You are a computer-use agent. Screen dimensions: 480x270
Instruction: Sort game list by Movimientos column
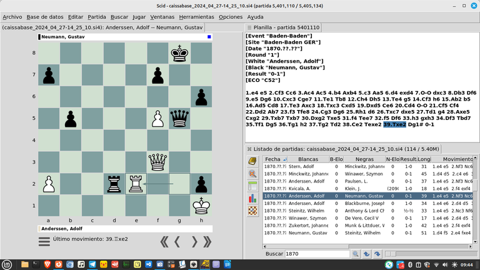tap(452, 159)
